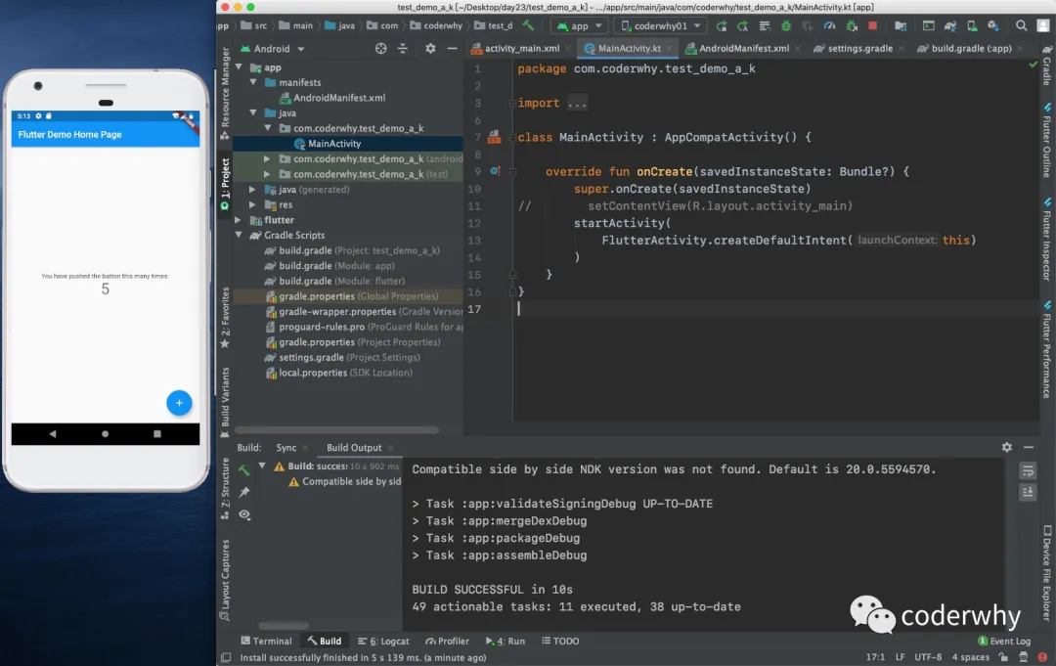Screen dimensions: 1056x666
Task: Toggle the Build Variants side tab
Action: tap(225, 402)
